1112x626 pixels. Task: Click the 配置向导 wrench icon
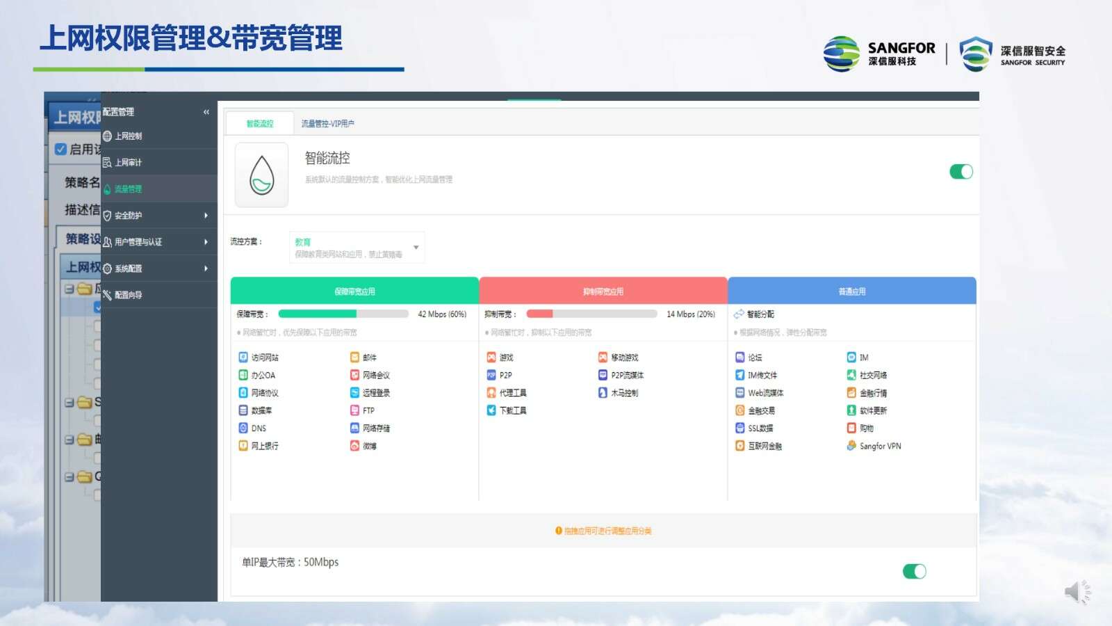pos(107,295)
